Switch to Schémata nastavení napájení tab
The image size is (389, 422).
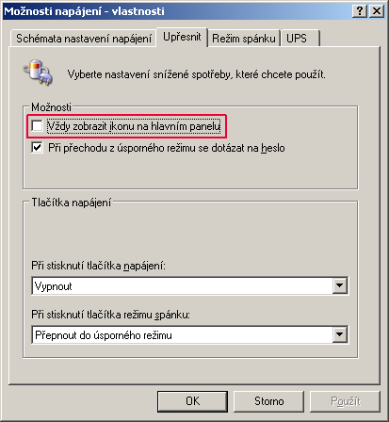tap(84, 39)
